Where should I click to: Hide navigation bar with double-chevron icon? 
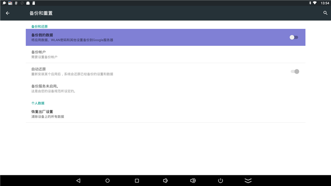click(248, 181)
